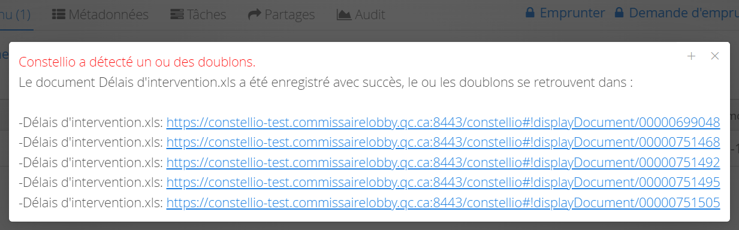Viewport: 739px width, 230px height.
Task: Open the last duplicate link ending in 00000751505
Action: (443, 202)
